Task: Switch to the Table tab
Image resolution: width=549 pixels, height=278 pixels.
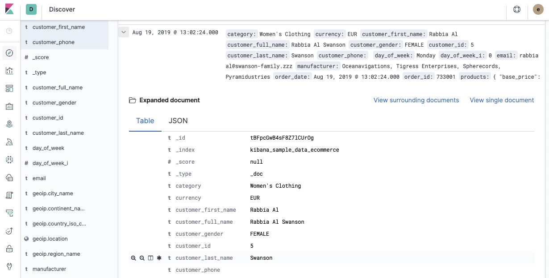Action: pyautogui.click(x=145, y=121)
